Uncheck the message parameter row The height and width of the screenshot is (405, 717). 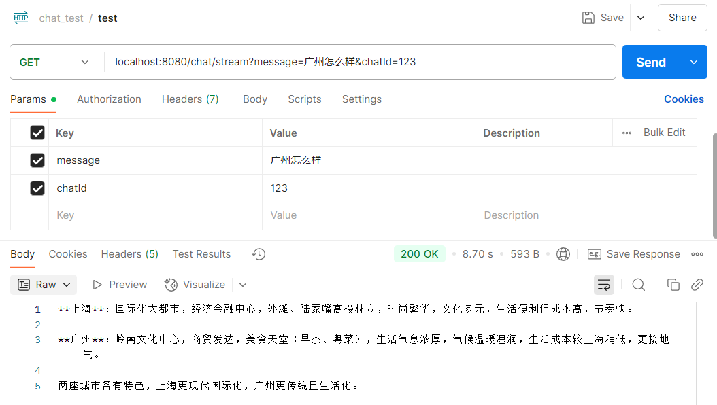[37, 160]
